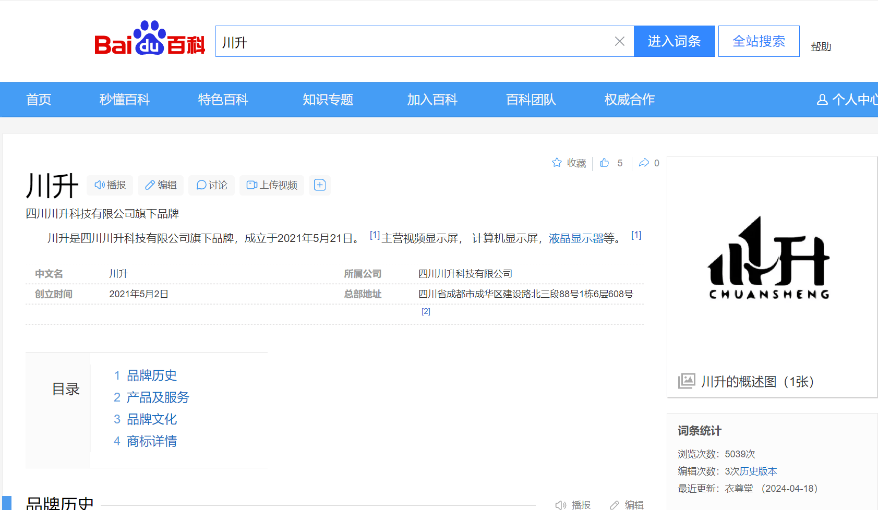The width and height of the screenshot is (878, 510).
Task: Open the 秒懂百科 menu item
Action: (x=125, y=100)
